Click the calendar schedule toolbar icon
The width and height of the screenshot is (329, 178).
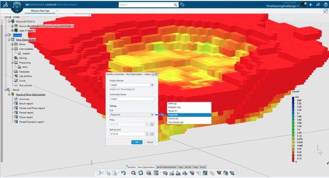[x=205, y=173]
